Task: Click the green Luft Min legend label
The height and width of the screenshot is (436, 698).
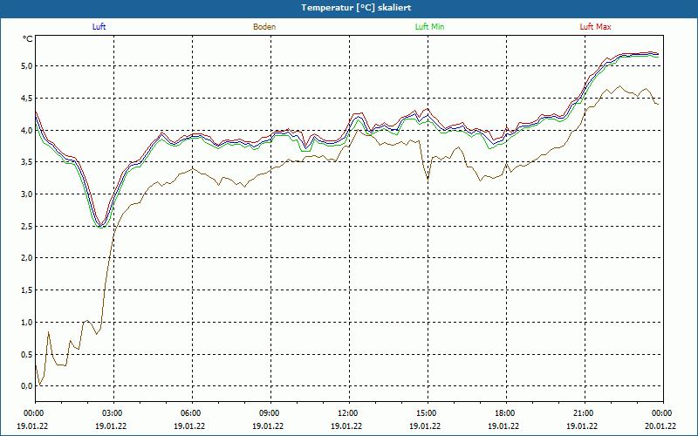Action: coord(429,27)
